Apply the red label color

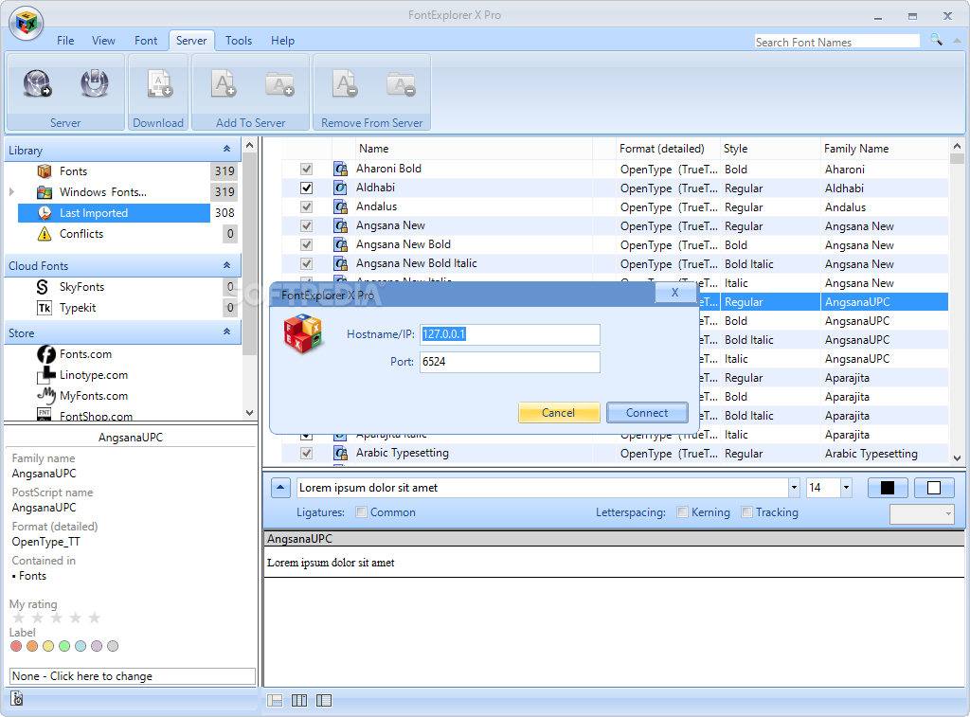click(x=16, y=646)
